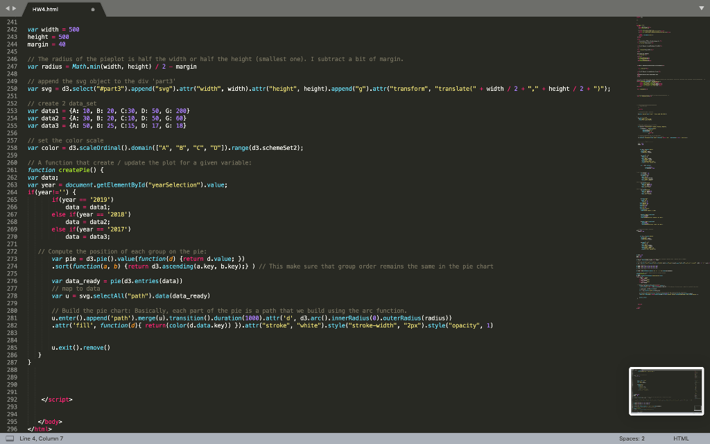710x444 pixels.
Task: Click "selectAll" in the var u line
Action: click(x=109, y=296)
